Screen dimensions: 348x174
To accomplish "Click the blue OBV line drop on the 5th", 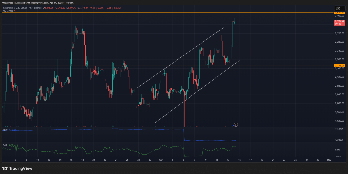I will click(184, 135).
